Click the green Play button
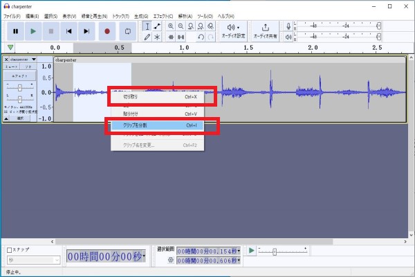 tap(34, 31)
